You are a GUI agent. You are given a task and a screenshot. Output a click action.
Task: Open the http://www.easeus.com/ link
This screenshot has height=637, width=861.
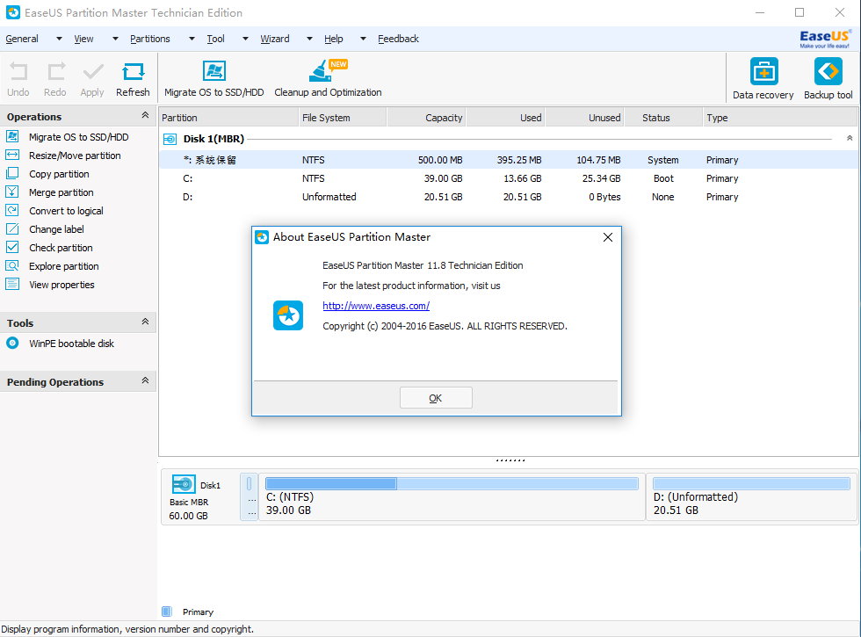pyautogui.click(x=376, y=306)
